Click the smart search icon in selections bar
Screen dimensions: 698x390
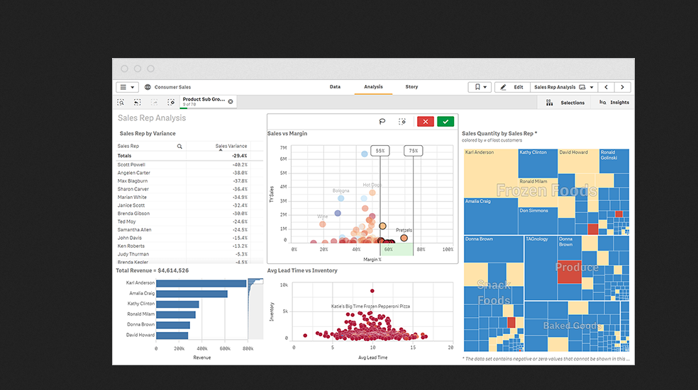122,102
